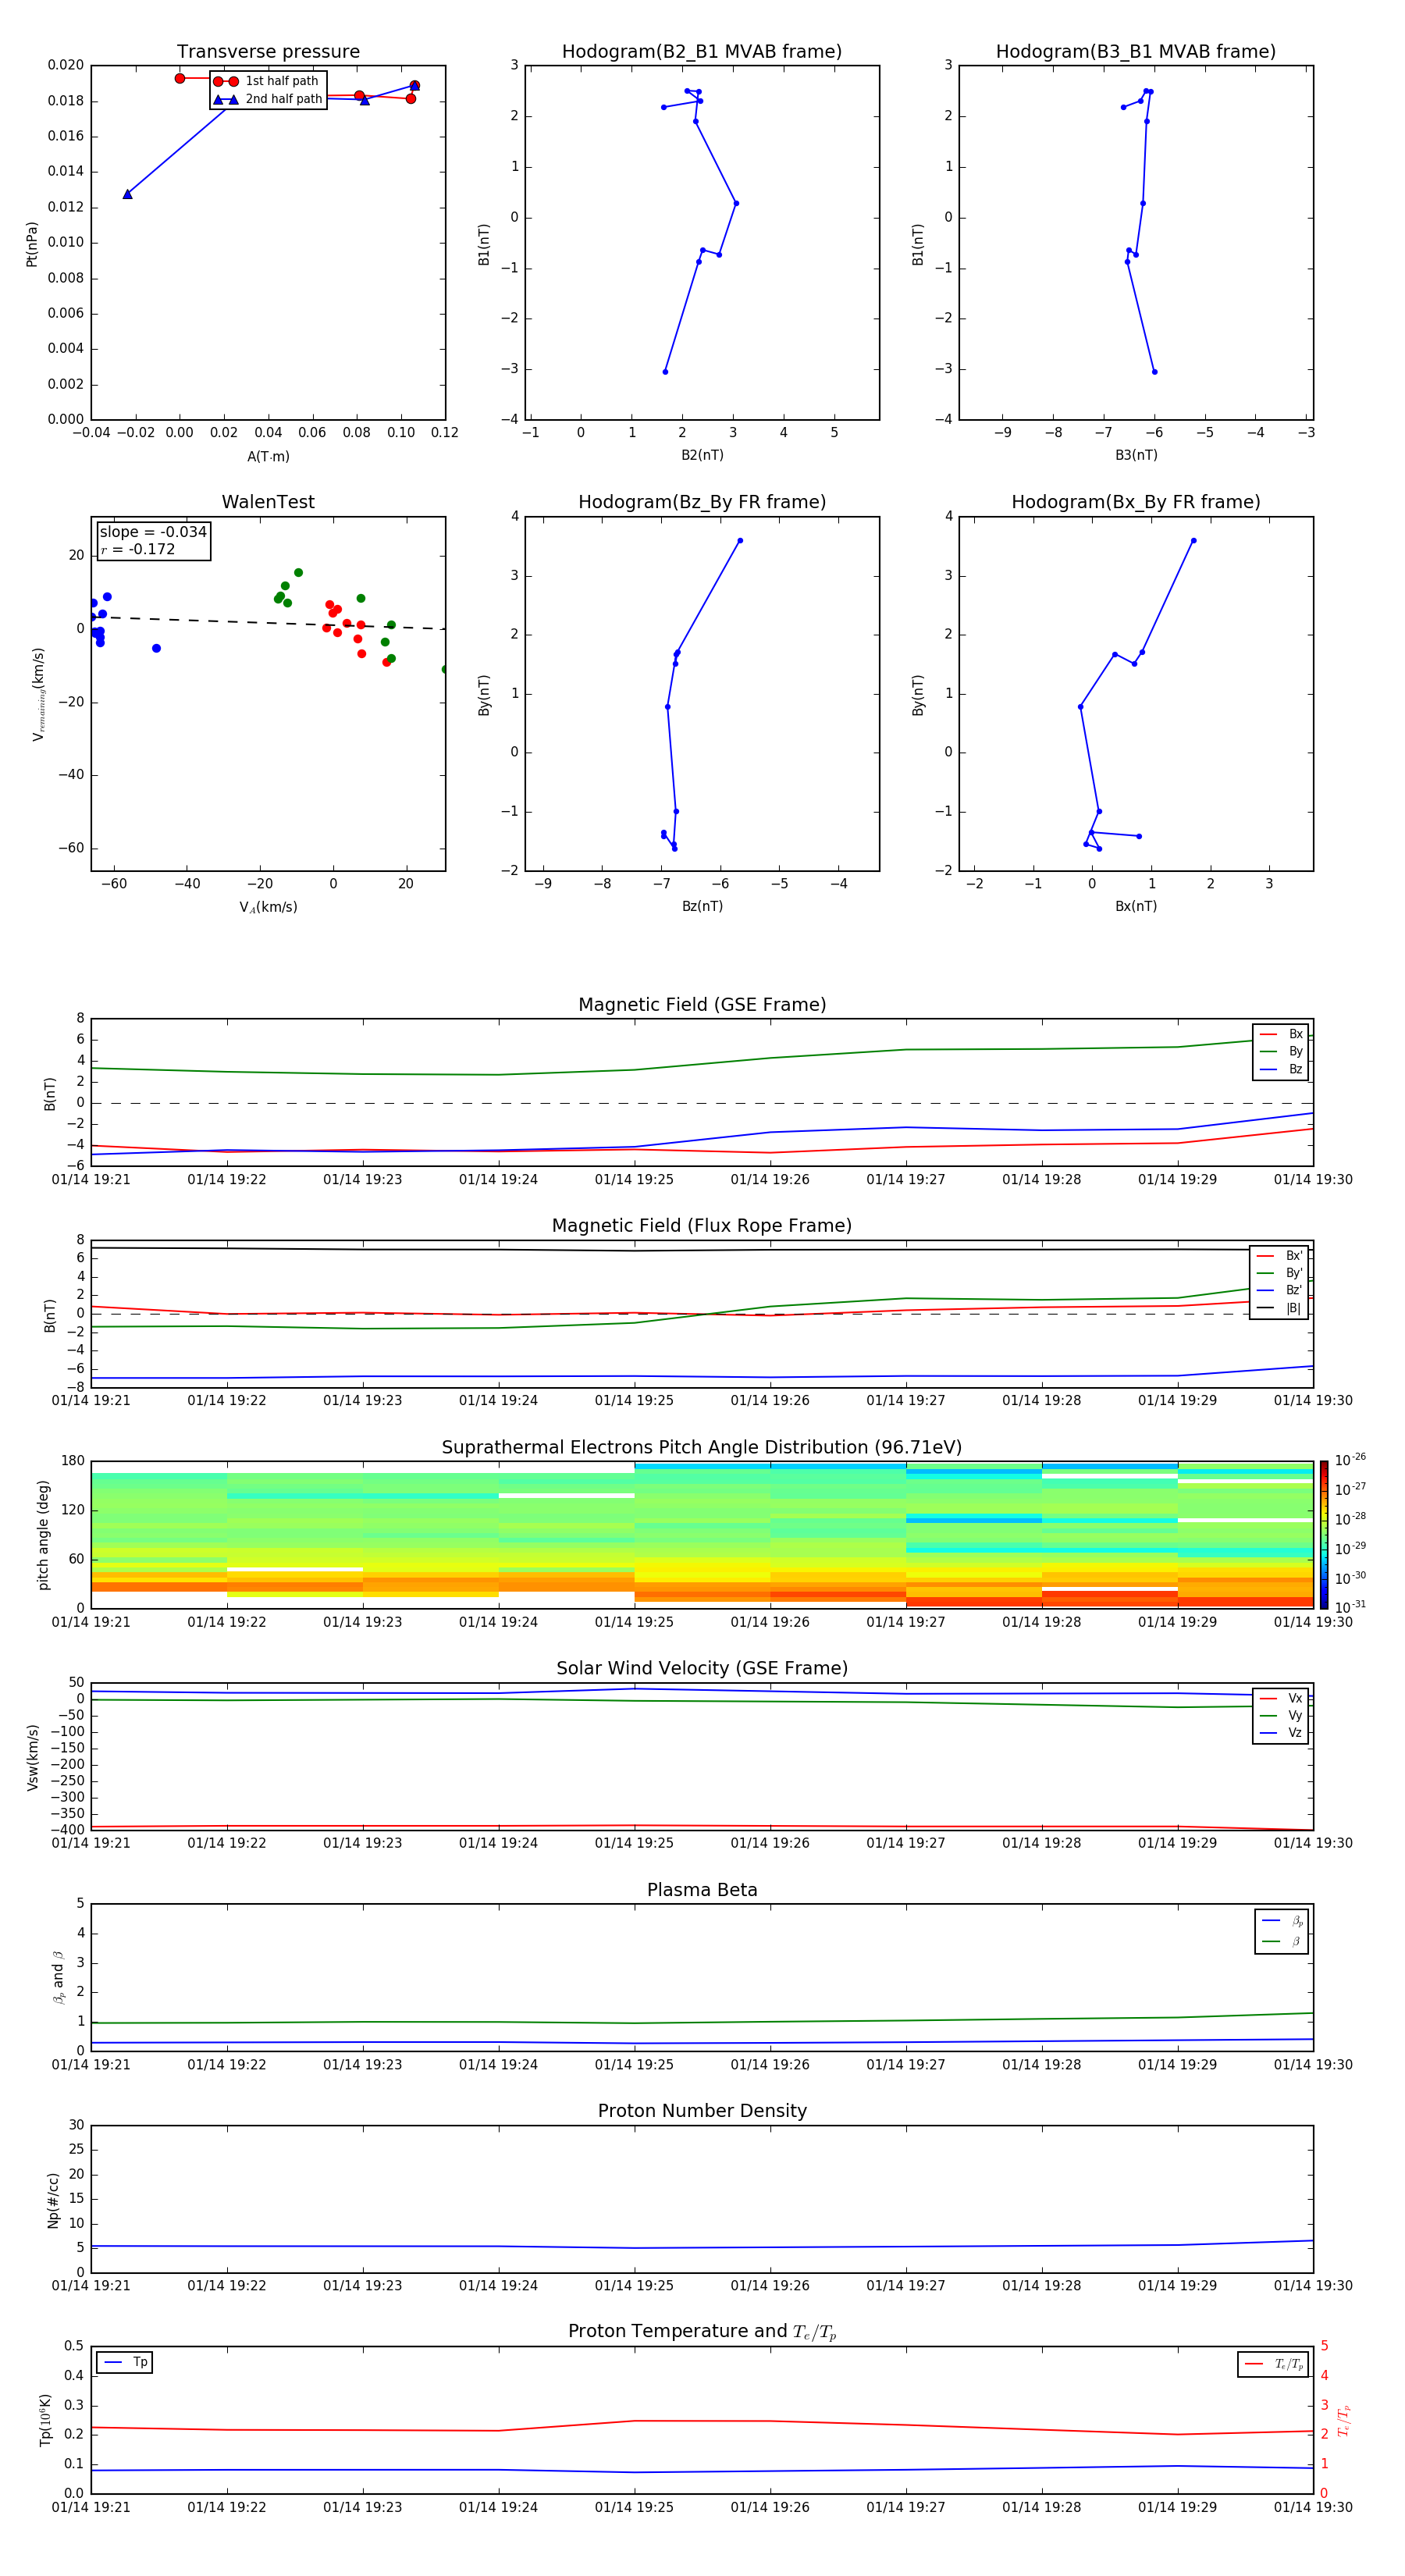Screen dimensions: 1405x2576
Task: Select Vx entry in solar wind legend
Action: 1281,1699
